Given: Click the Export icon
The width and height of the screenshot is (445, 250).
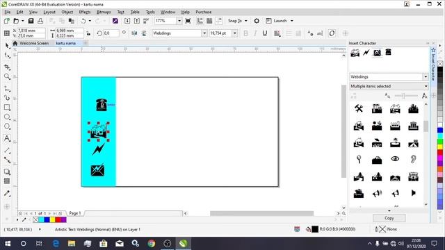Looking at the screenshot, I should coord(137,21).
